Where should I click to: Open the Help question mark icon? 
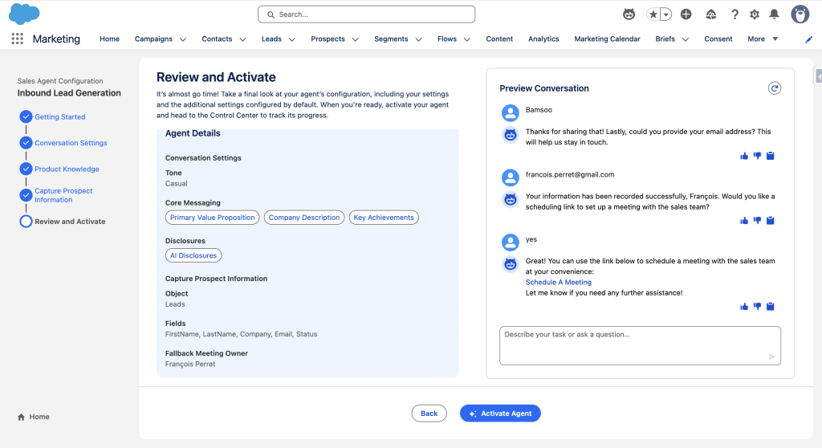(734, 14)
